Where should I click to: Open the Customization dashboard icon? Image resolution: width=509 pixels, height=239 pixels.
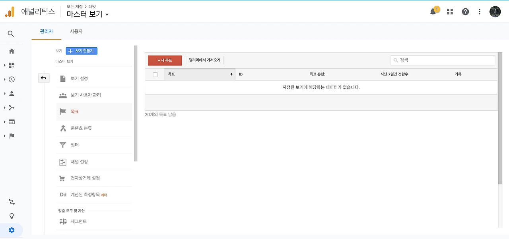click(12, 65)
